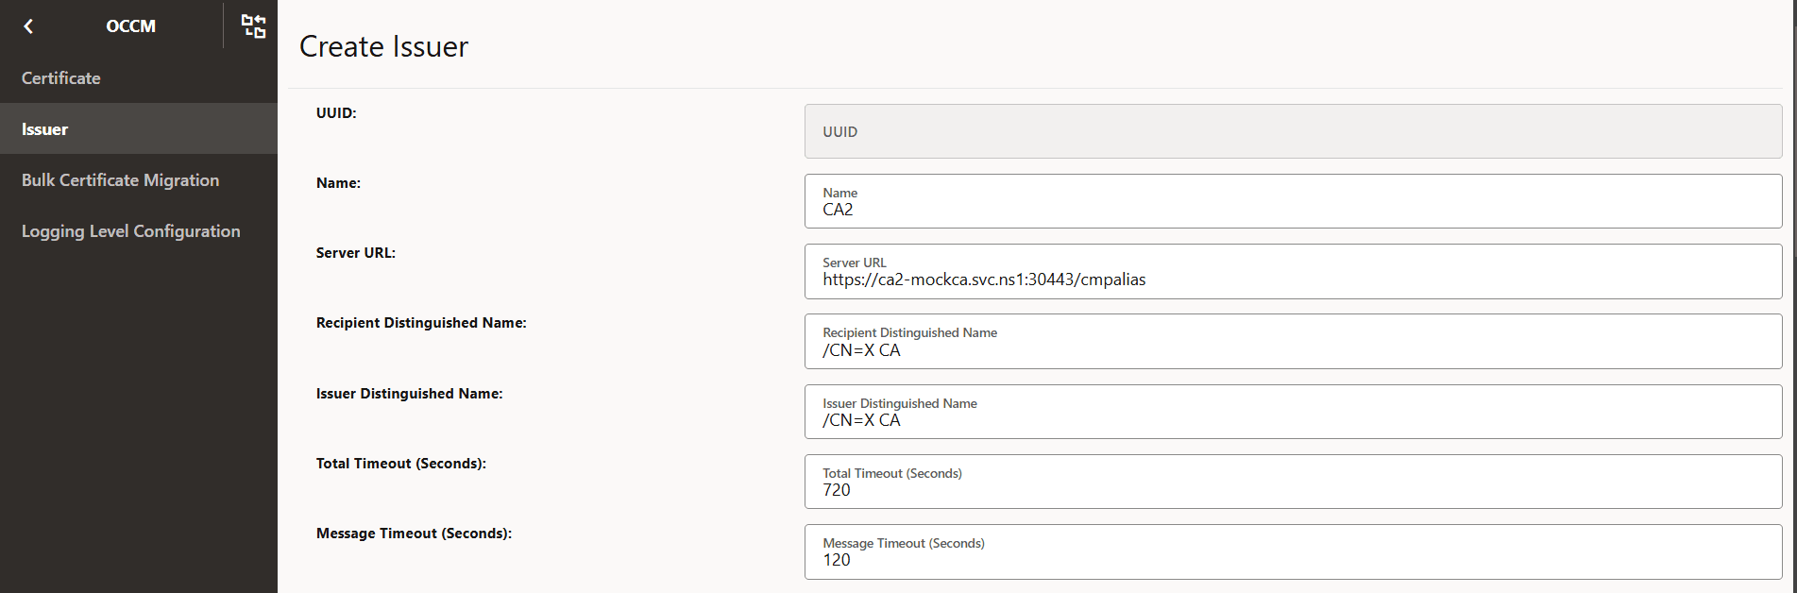Click the Issuer Distinguished Name field
The width and height of the screenshot is (1797, 593).
pos(1291,412)
